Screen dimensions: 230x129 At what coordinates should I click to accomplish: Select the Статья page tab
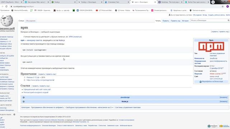21,21
